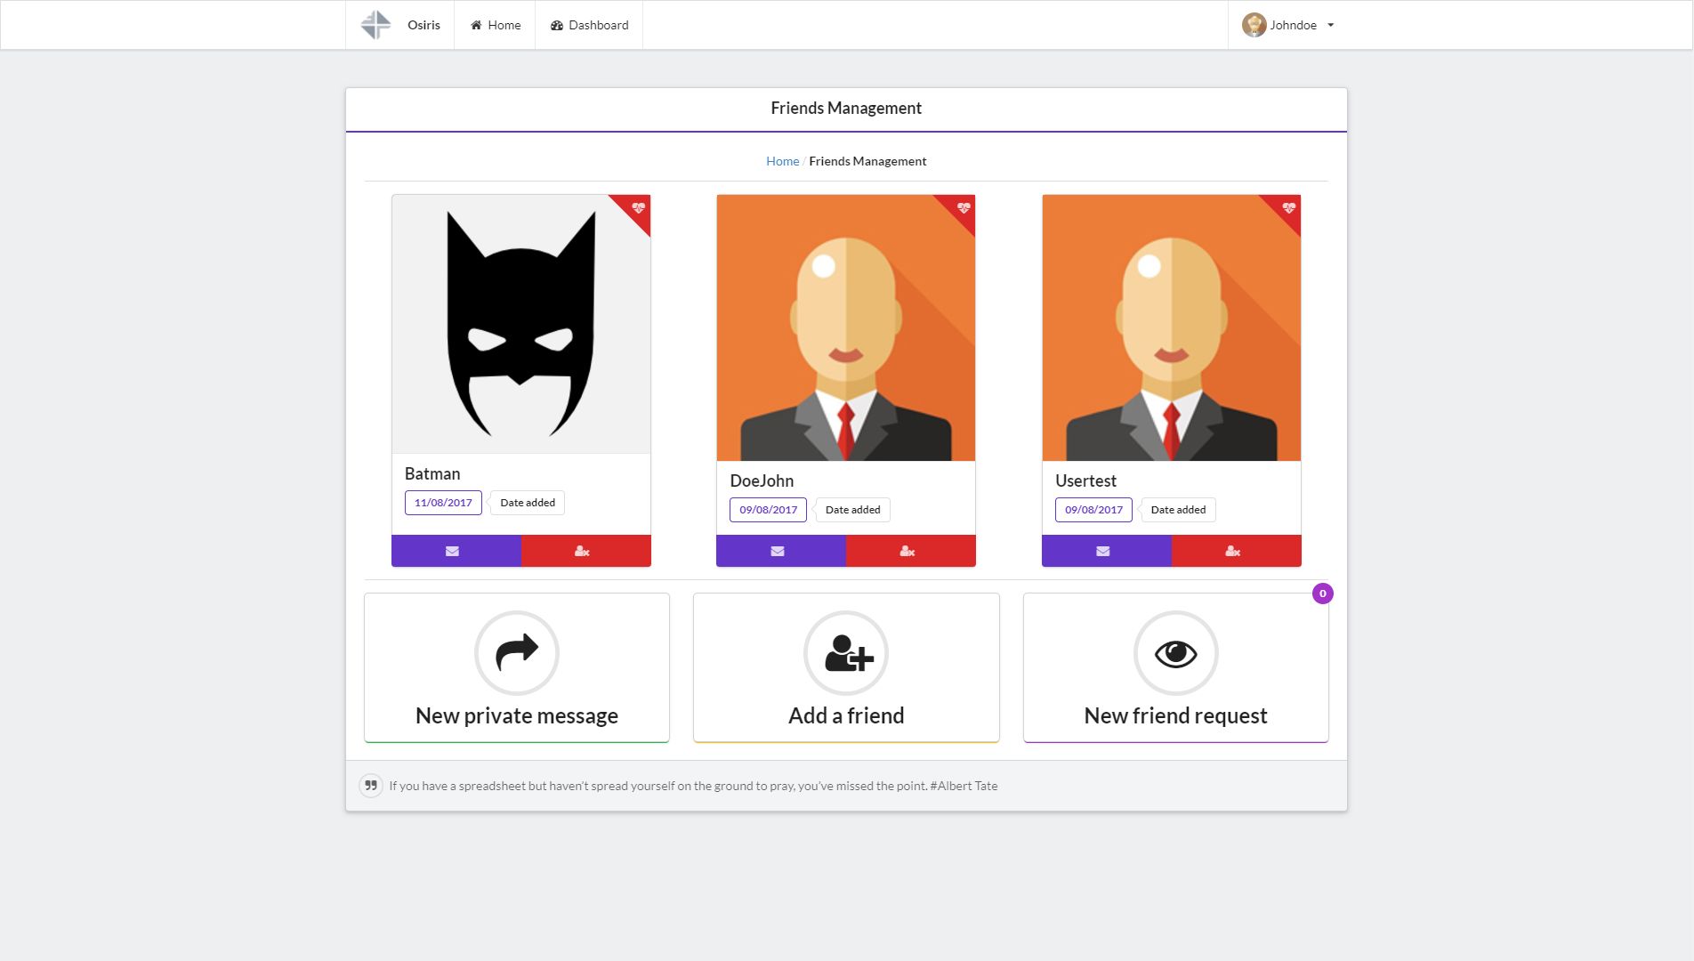
Task: Click the Friends Management panel title
Action: pos(846,108)
